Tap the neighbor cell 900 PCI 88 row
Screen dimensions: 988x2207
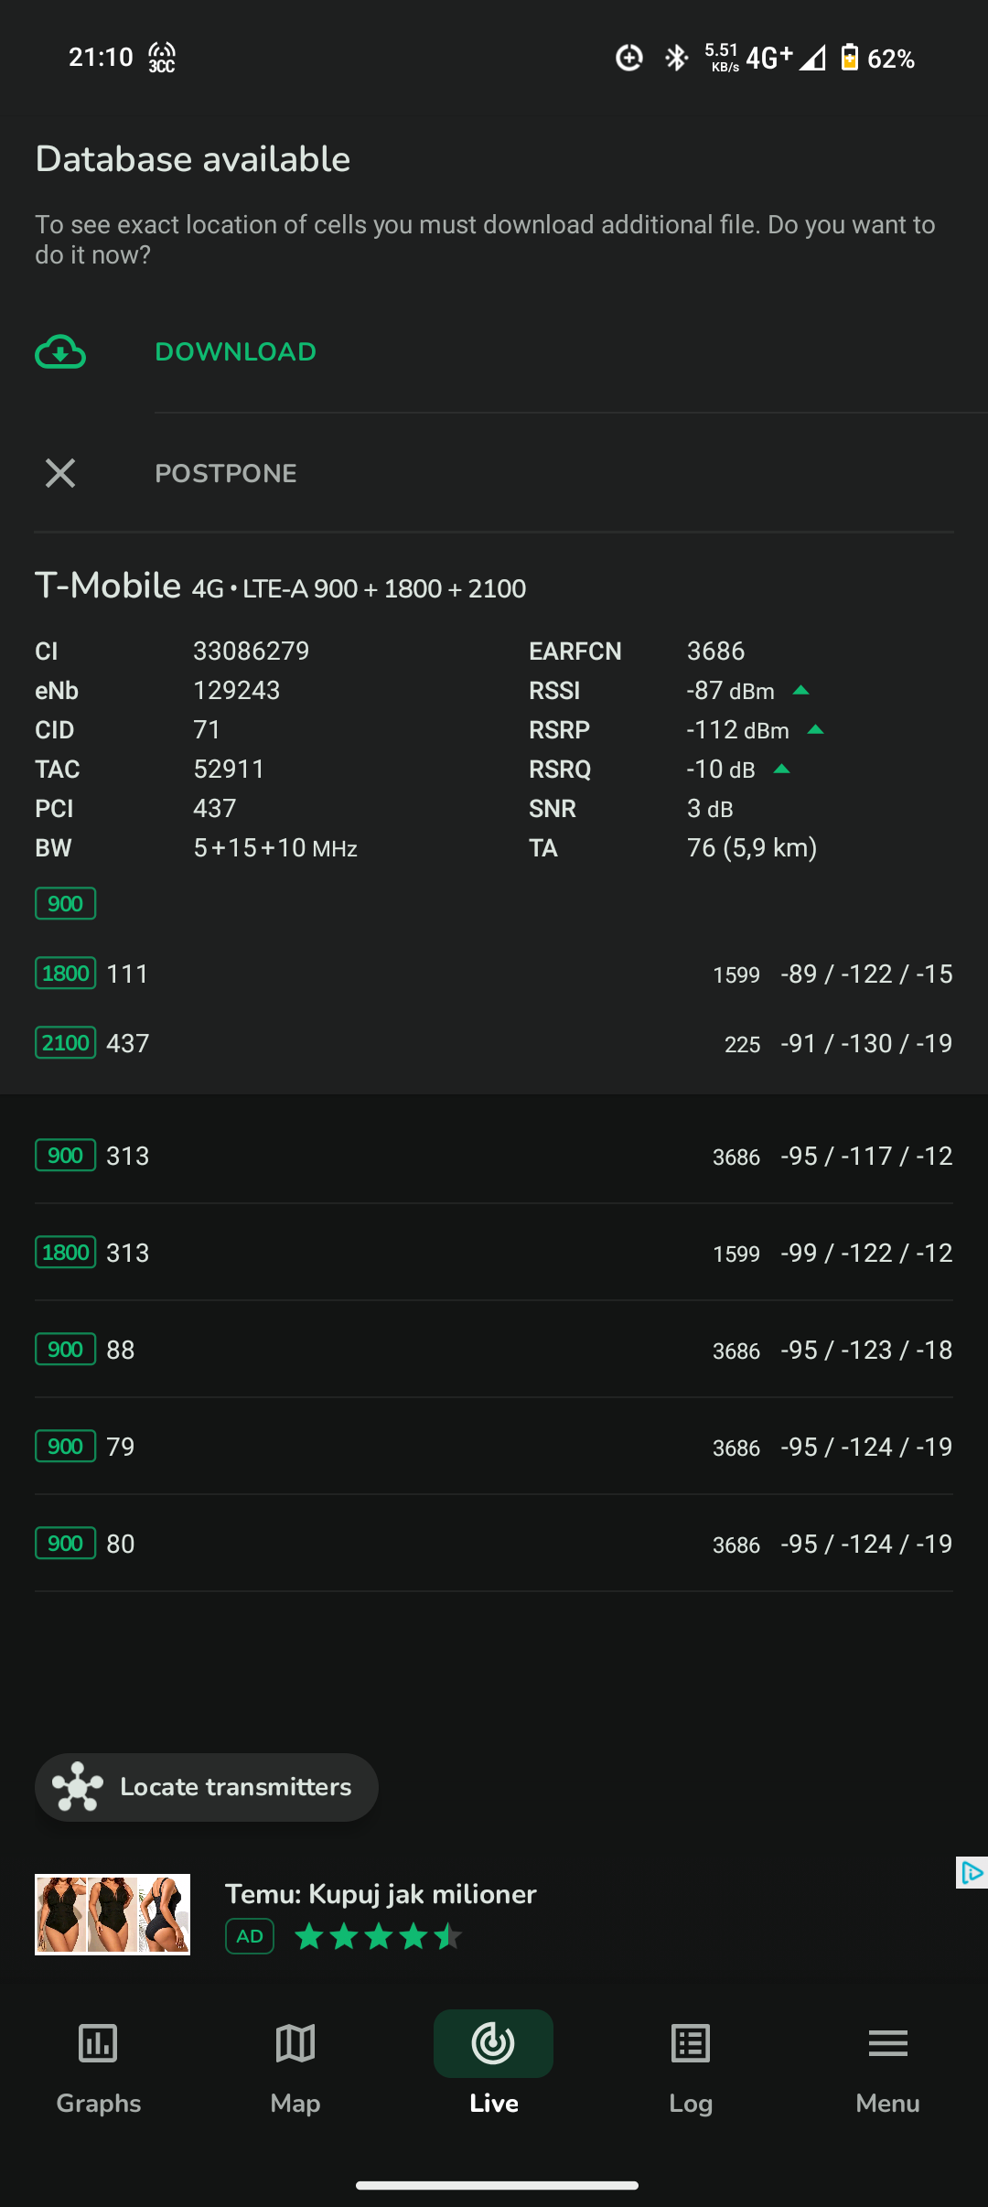click(x=494, y=1350)
